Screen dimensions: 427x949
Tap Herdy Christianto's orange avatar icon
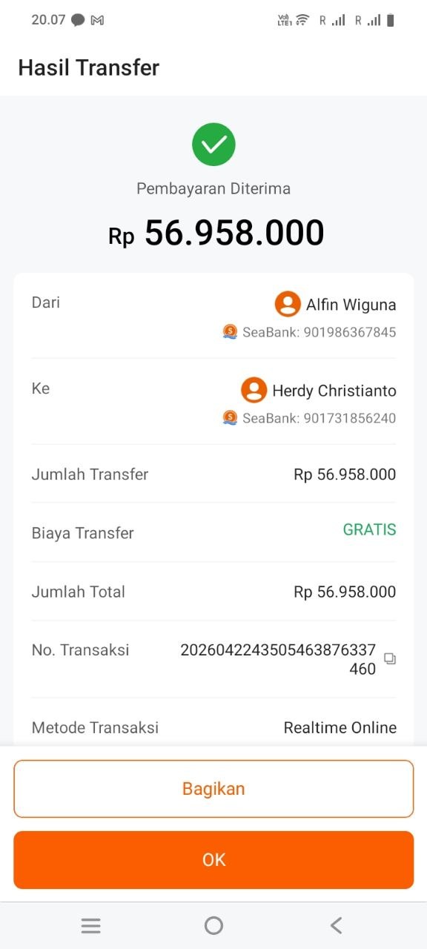(254, 390)
